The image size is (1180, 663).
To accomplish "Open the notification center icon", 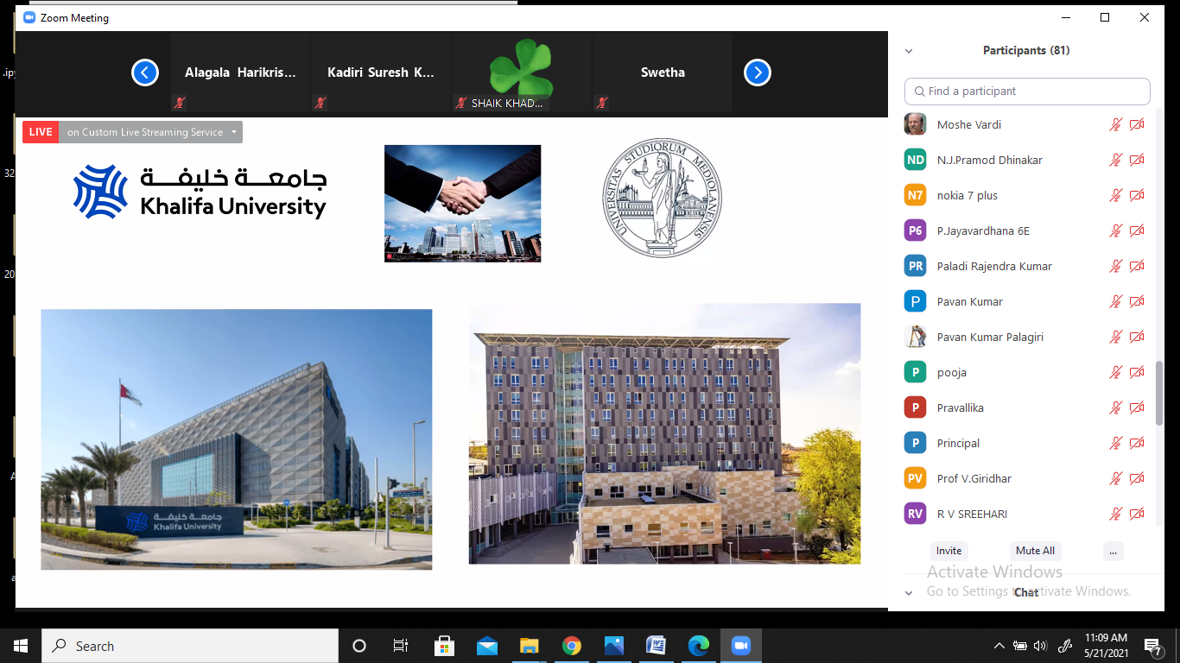I will [1153, 646].
